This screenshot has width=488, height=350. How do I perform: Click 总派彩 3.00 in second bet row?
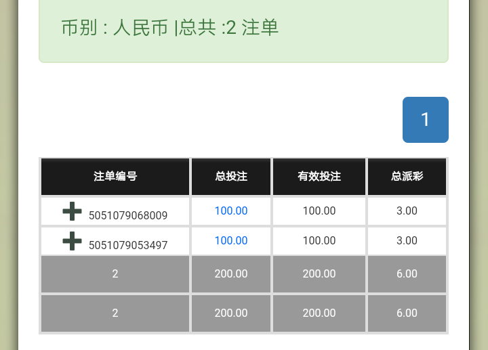coord(407,241)
